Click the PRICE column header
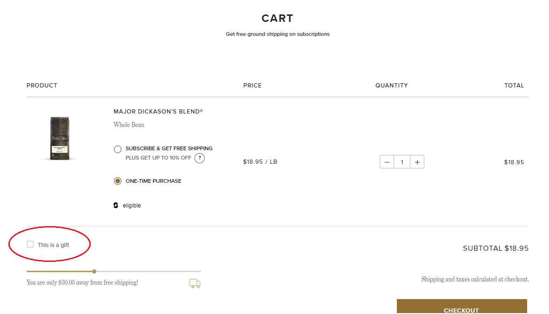The height and width of the screenshot is (314, 549). click(x=253, y=86)
